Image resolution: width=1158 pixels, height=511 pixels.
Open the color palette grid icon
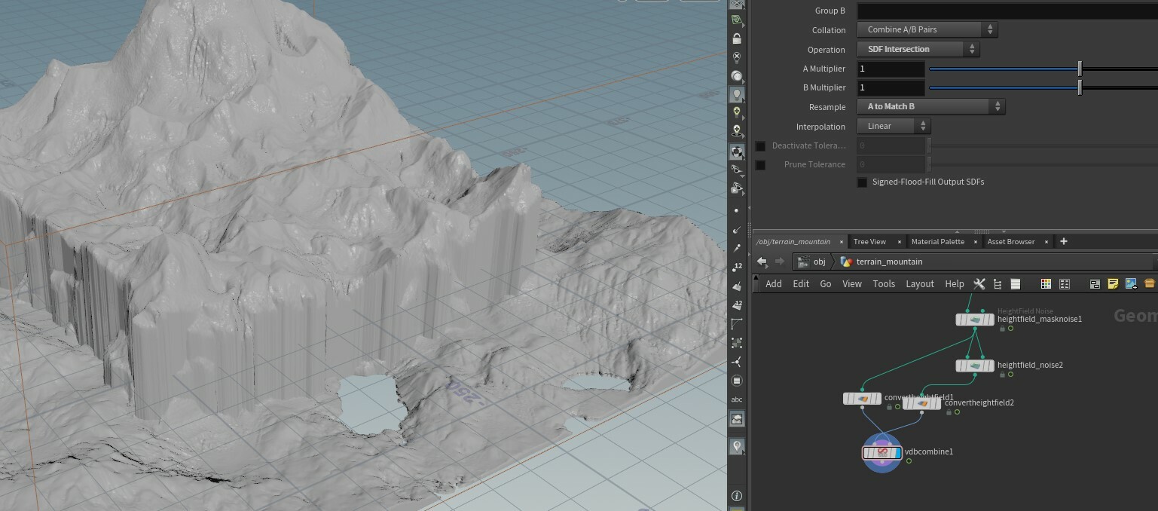tap(1046, 284)
